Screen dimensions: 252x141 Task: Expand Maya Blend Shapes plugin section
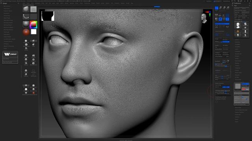(8, 20)
